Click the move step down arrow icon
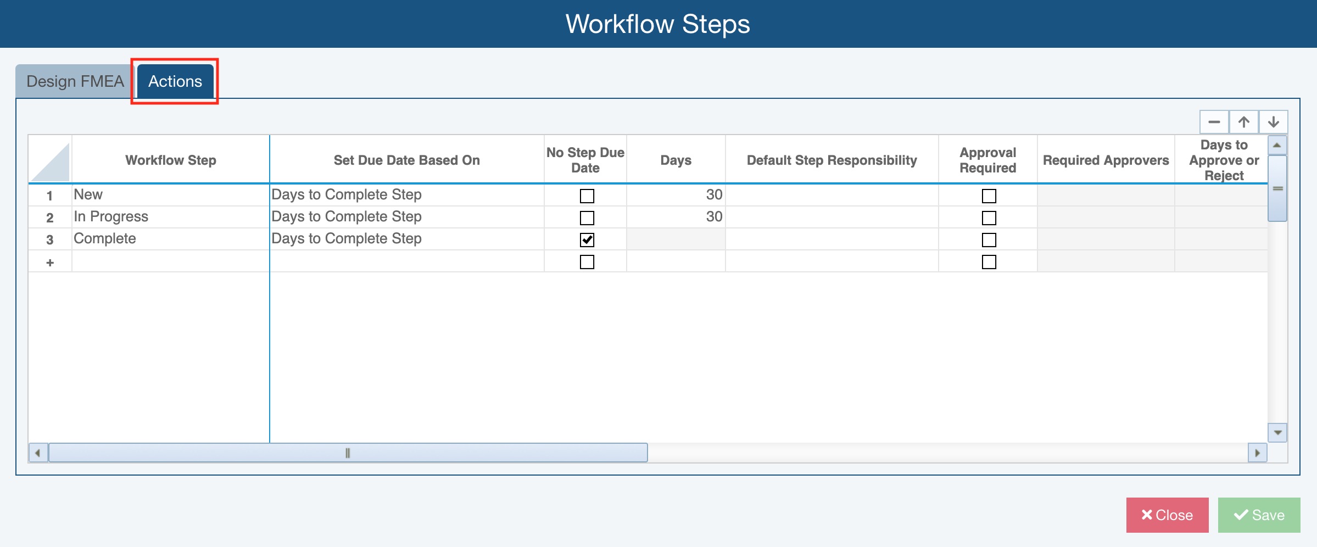The width and height of the screenshot is (1317, 547). [x=1274, y=122]
